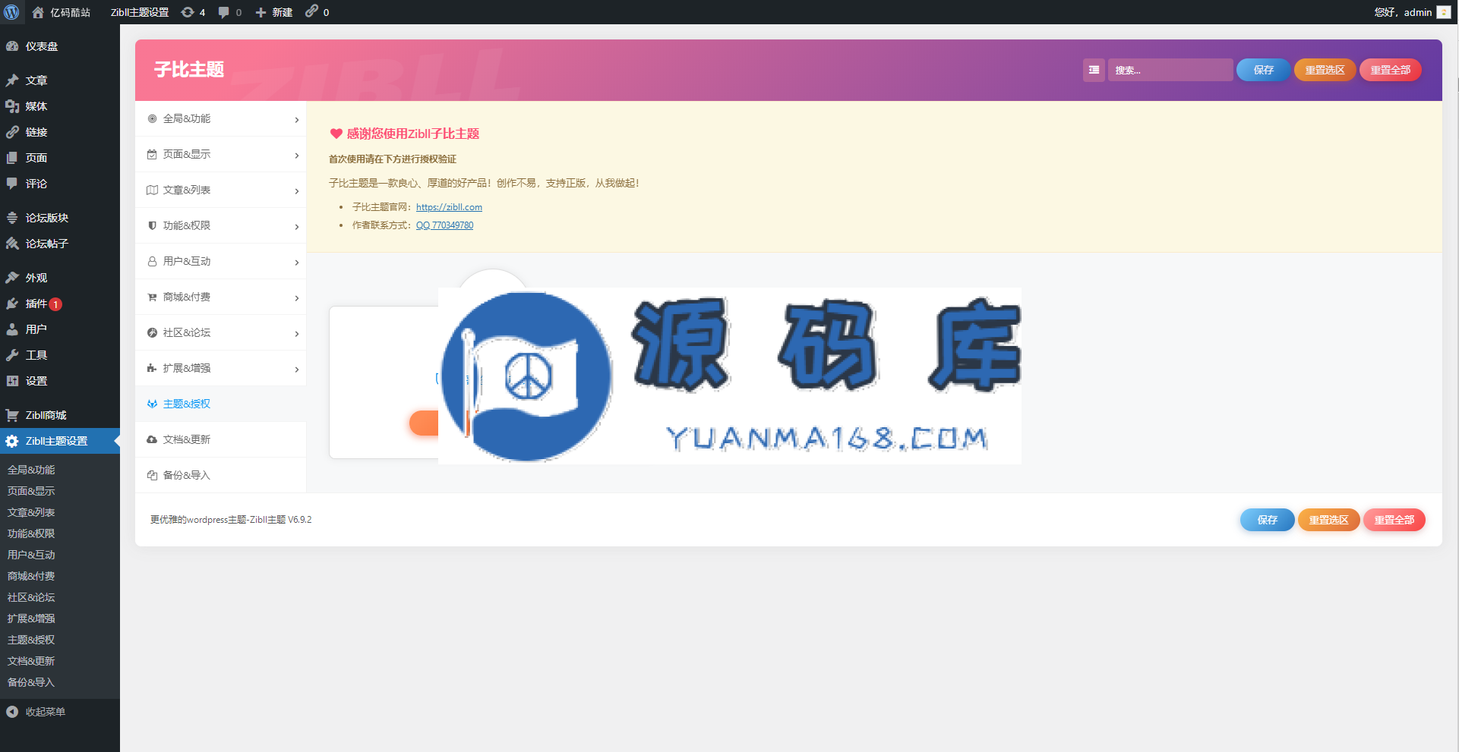
Task: Open 用户 users menu
Action: coord(60,329)
